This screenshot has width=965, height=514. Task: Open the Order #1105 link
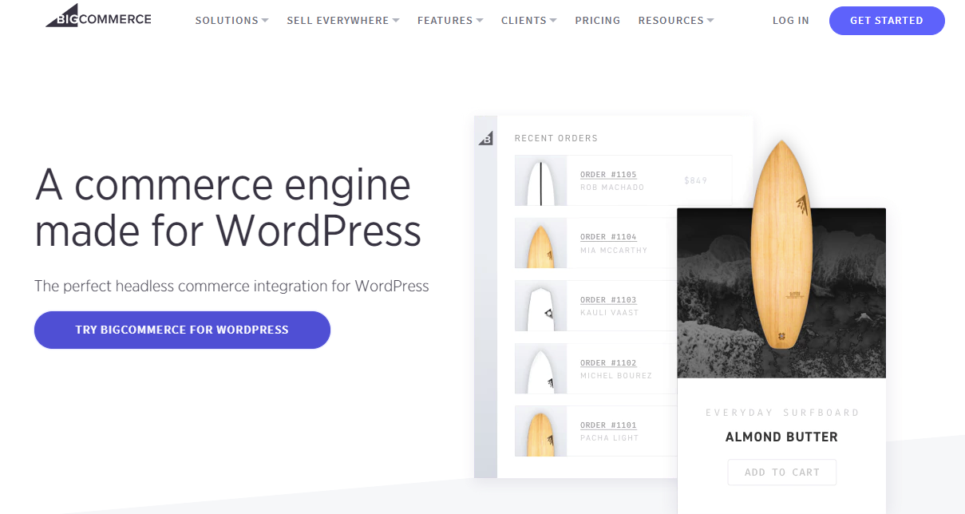pos(608,175)
